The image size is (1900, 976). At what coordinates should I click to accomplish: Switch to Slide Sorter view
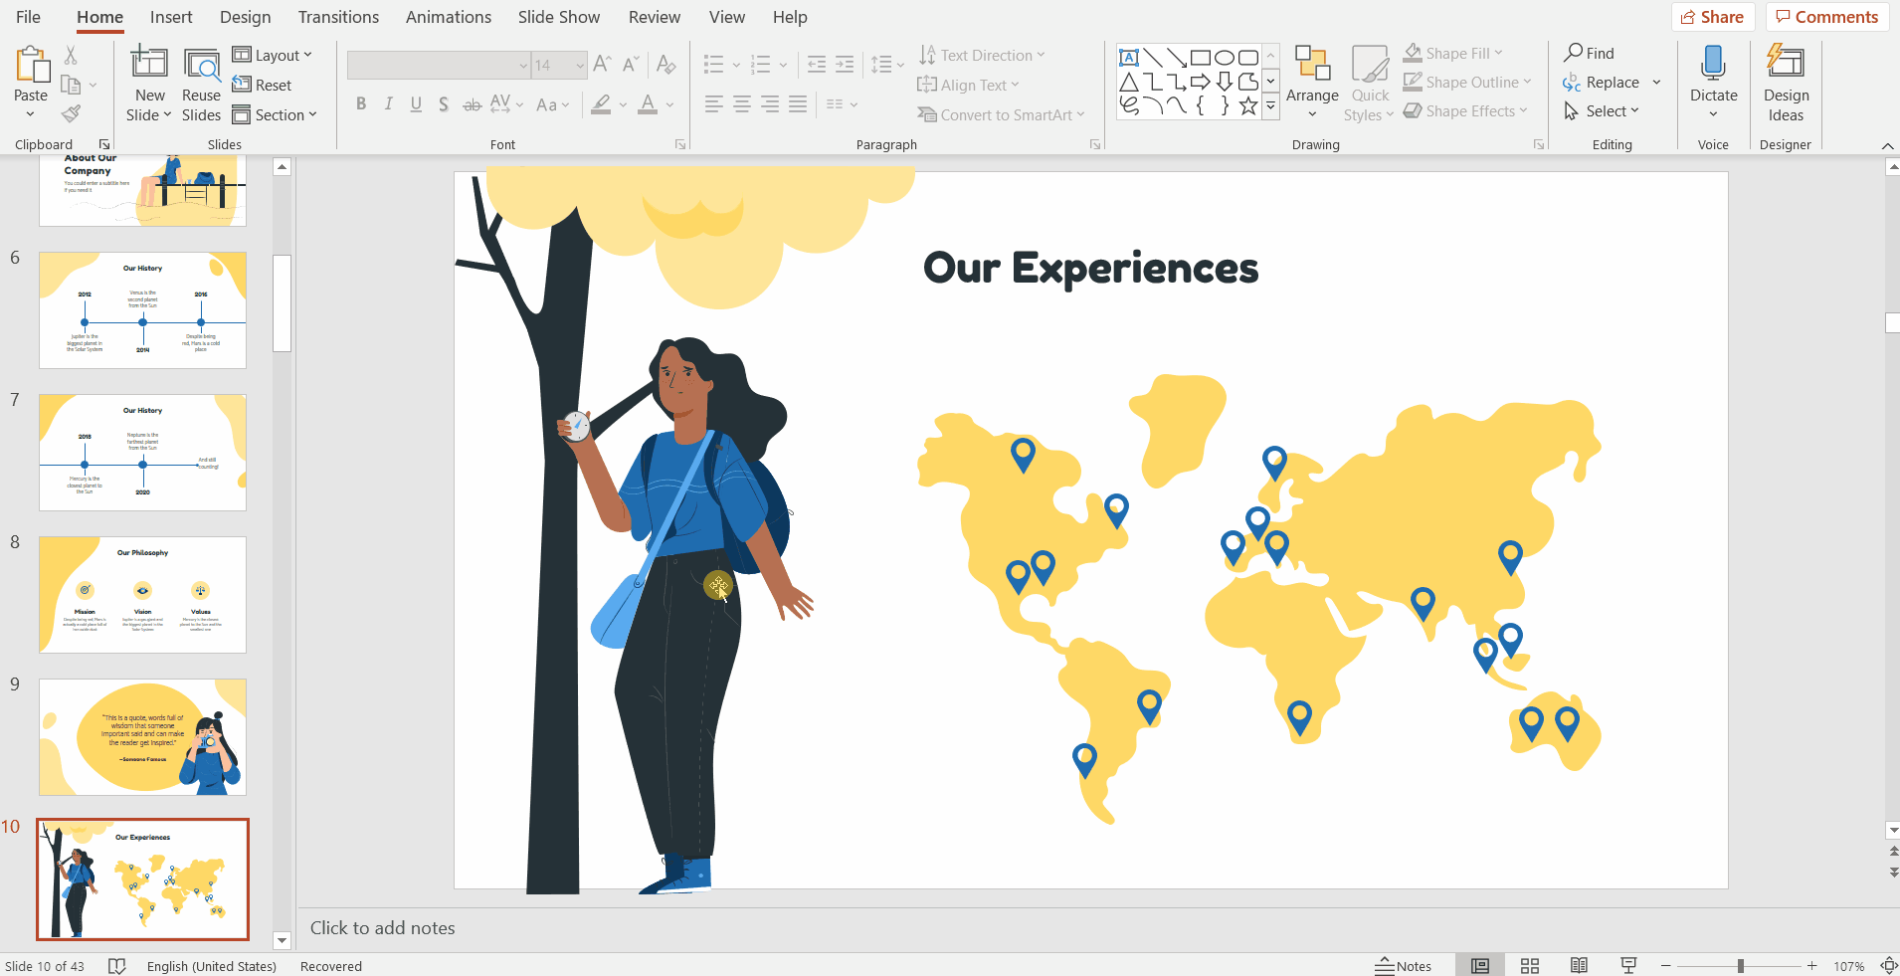1530,966
